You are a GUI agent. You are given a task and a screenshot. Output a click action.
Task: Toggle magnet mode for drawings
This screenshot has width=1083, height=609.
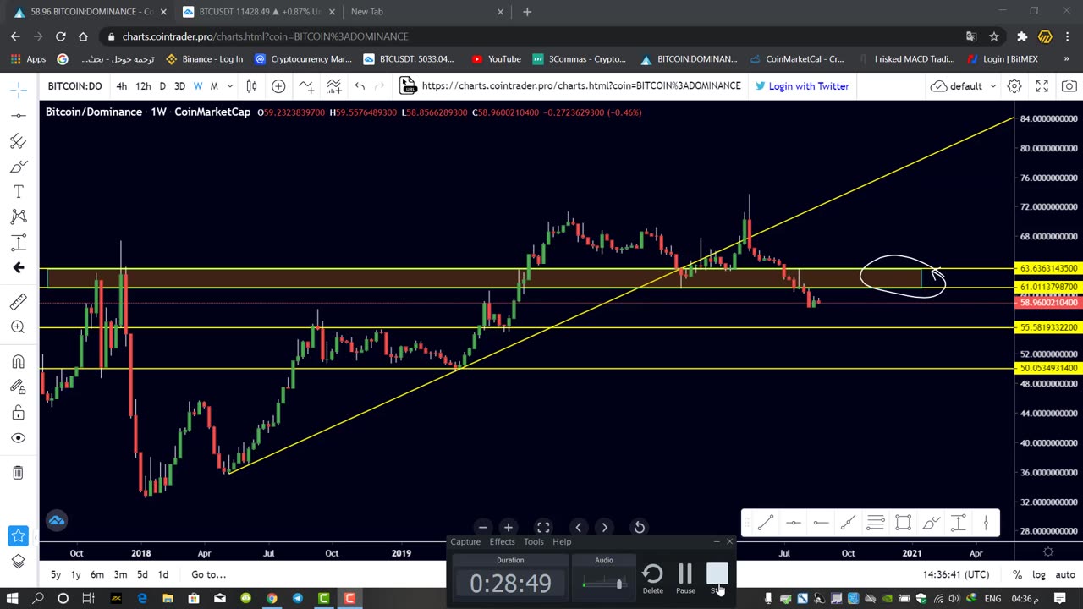pyautogui.click(x=18, y=362)
